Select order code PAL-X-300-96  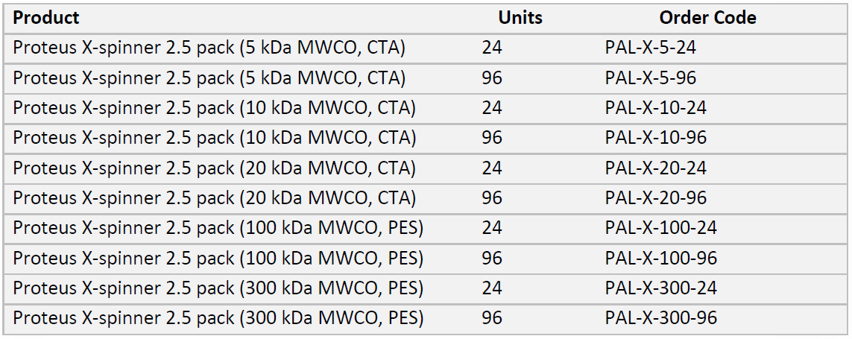point(660,318)
